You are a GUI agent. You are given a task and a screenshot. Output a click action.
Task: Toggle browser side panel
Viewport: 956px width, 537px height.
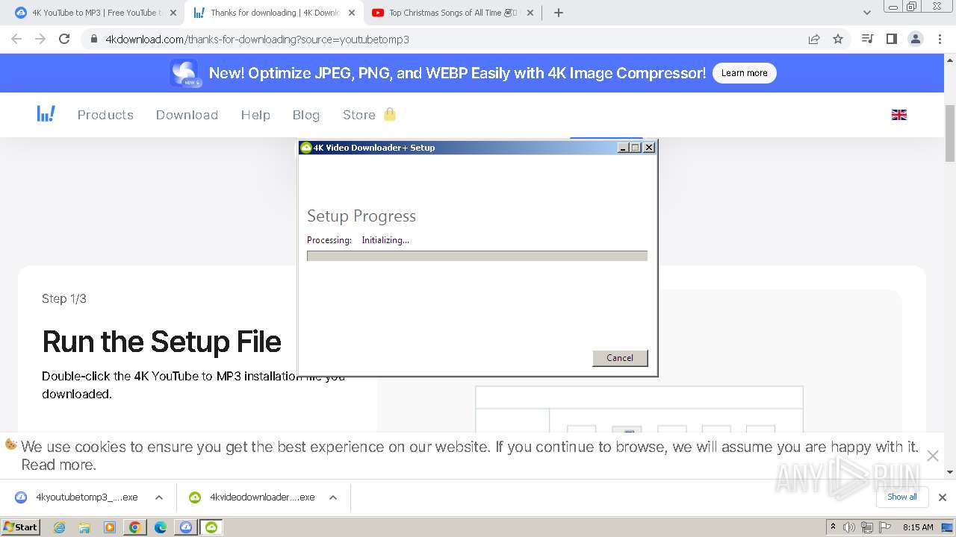pos(891,39)
